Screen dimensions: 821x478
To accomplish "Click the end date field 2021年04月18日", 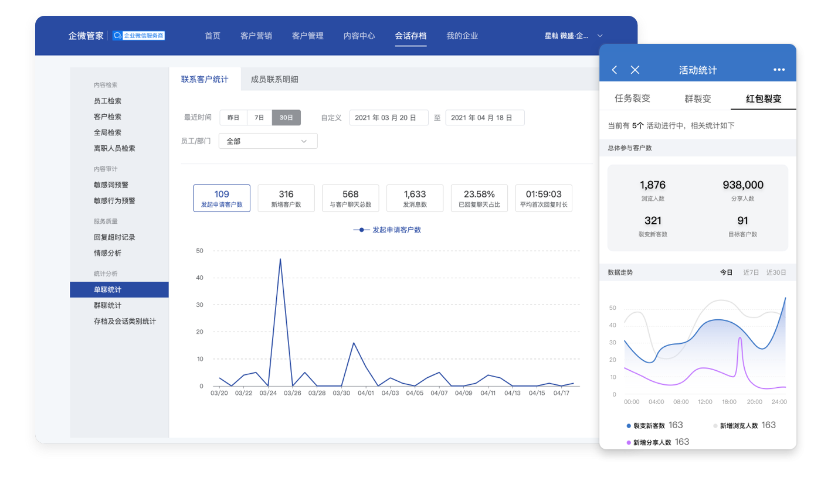I will coord(485,118).
